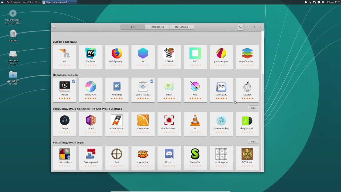
Task: Click the search magnifier button
Action: pyautogui.click(x=241, y=27)
